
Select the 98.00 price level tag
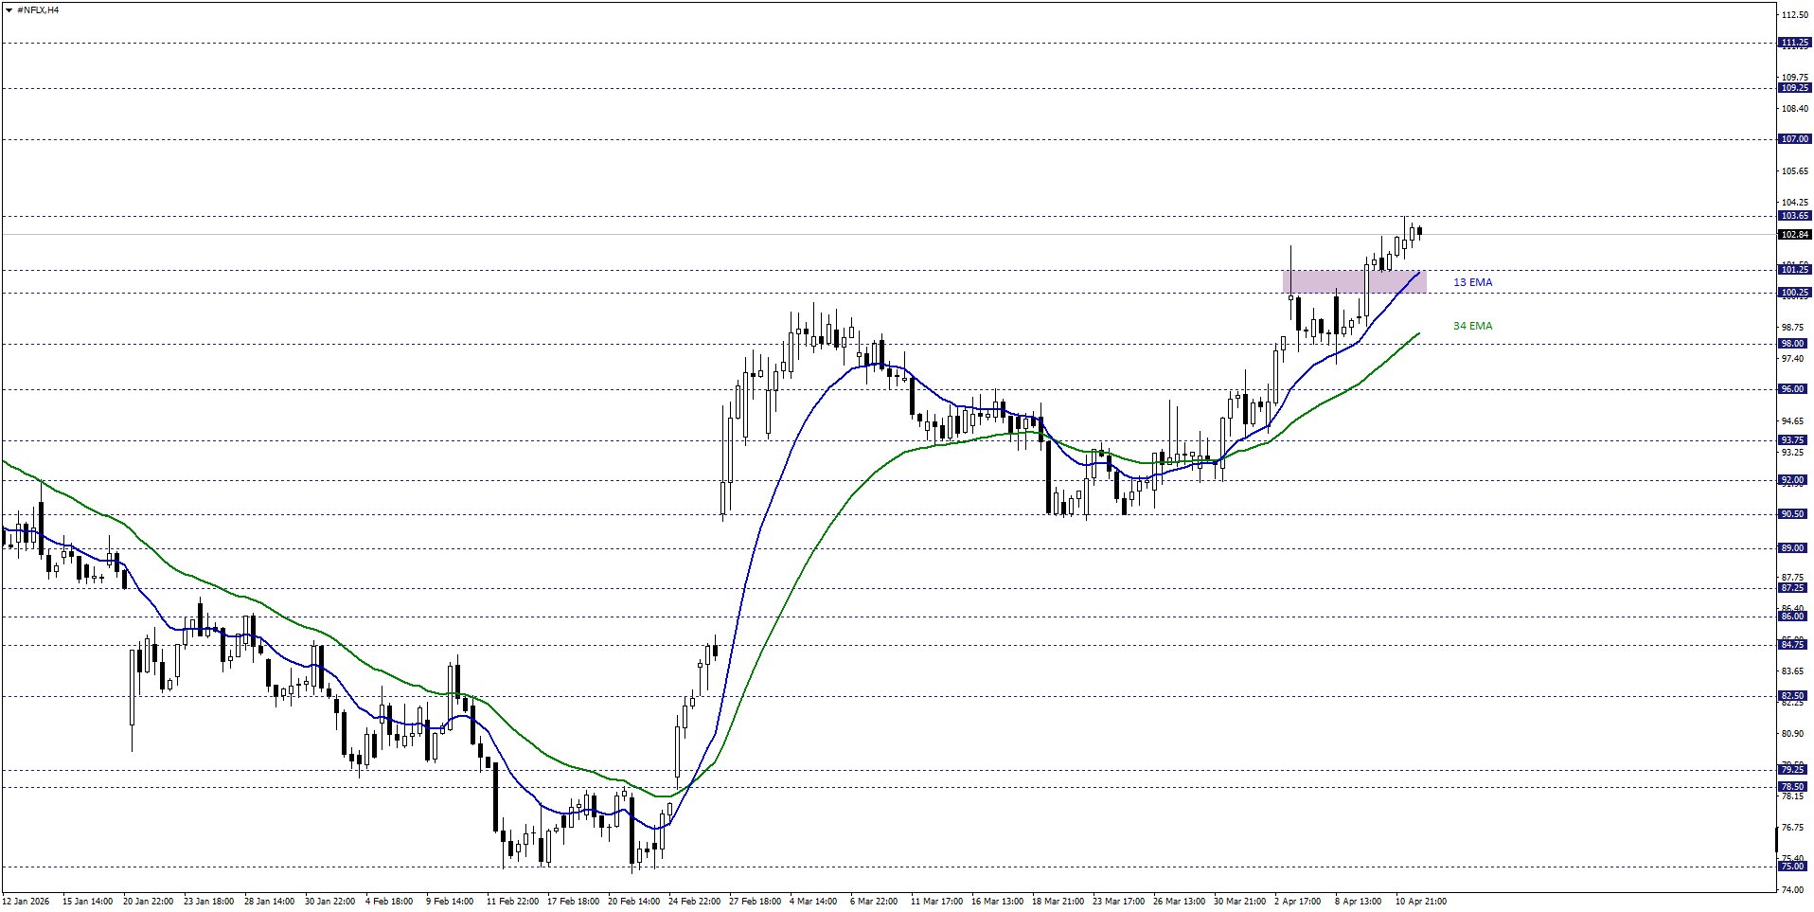click(x=1794, y=344)
